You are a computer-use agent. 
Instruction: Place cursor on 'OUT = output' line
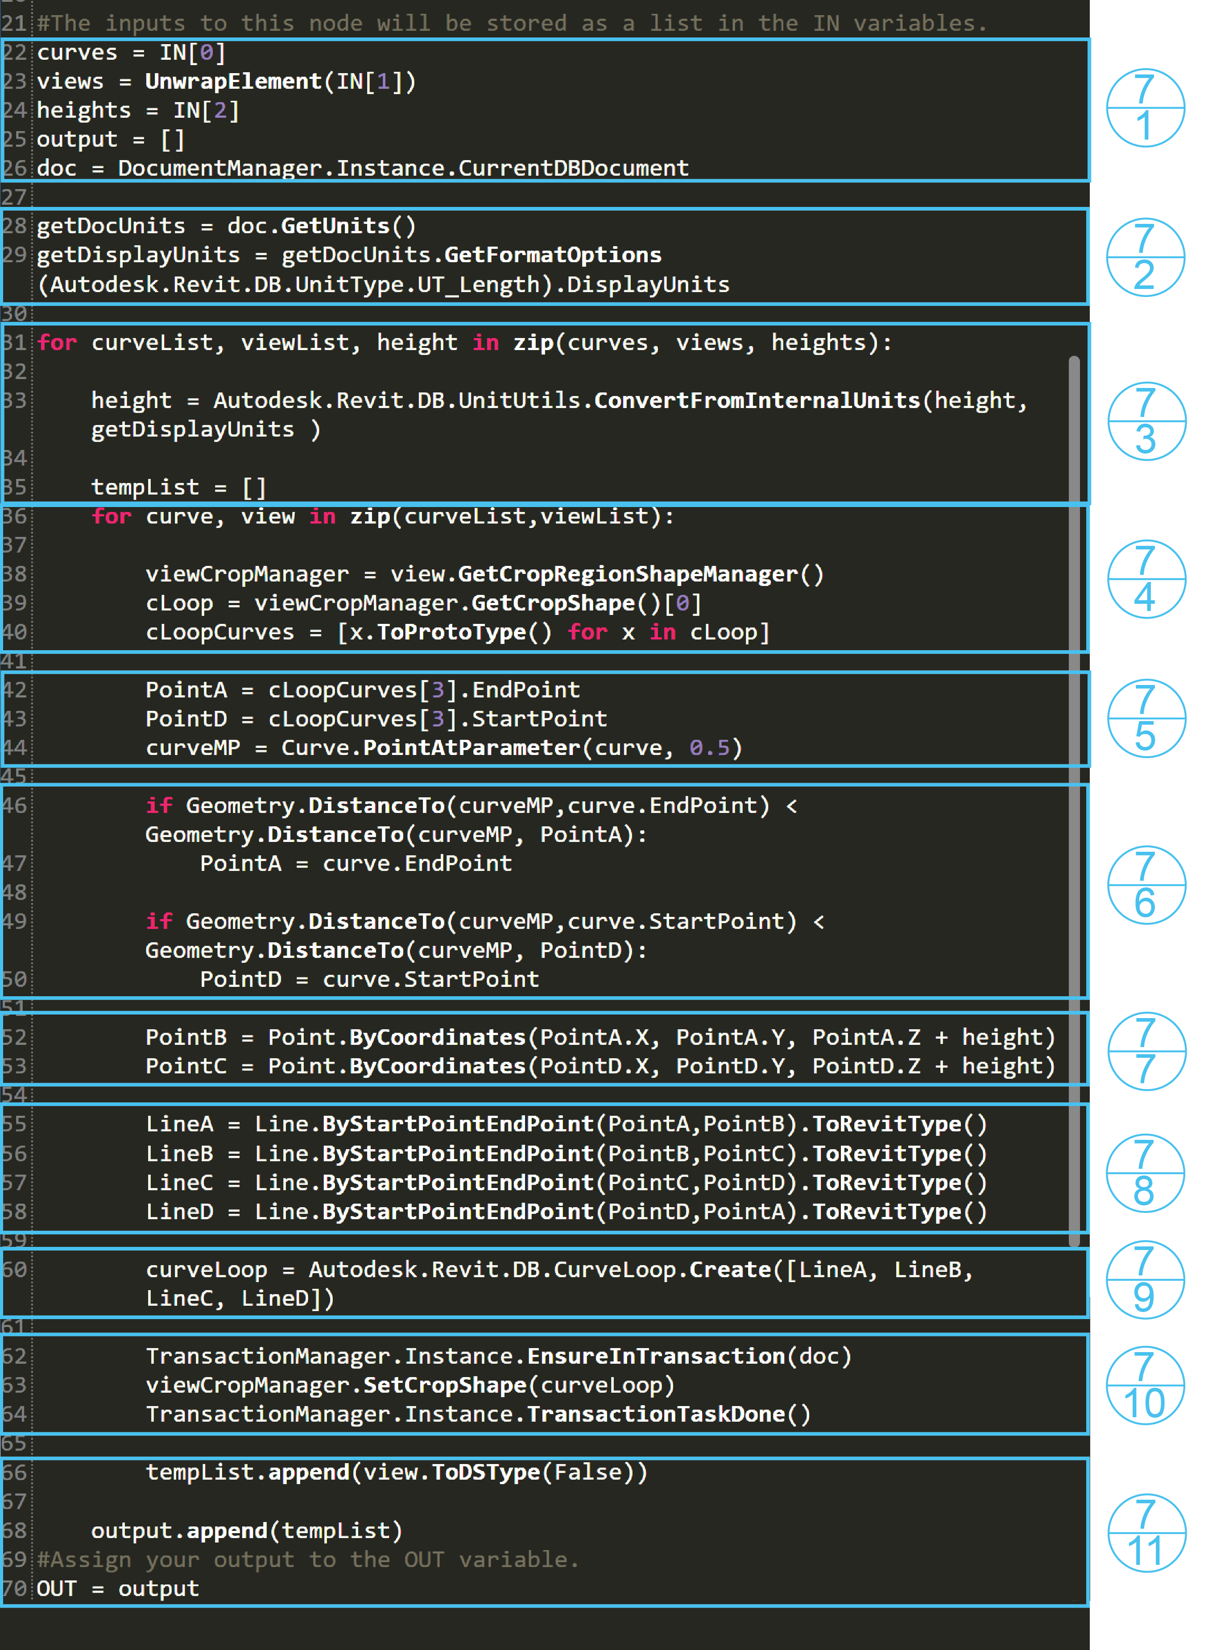(118, 1588)
